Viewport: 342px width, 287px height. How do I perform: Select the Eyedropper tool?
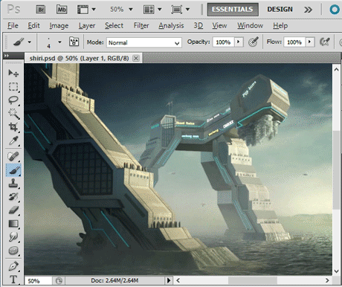point(13,141)
